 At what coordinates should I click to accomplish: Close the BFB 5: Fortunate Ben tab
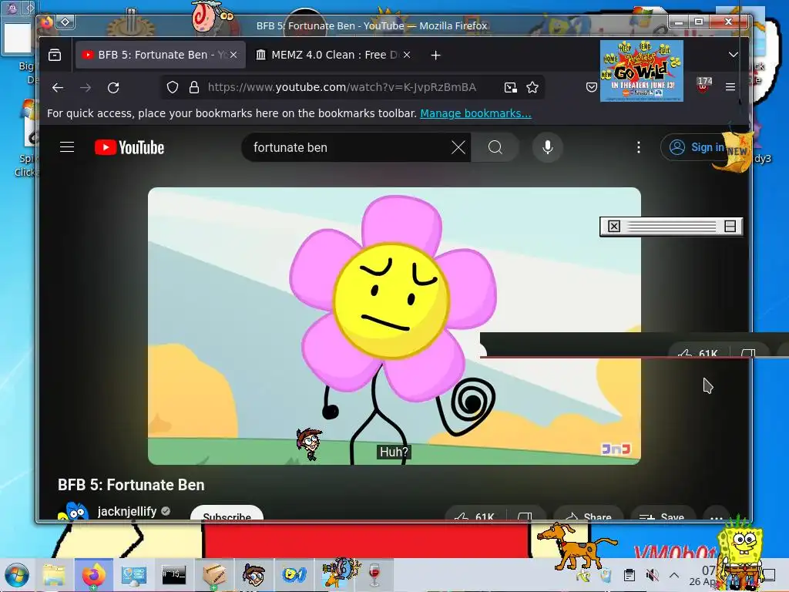pos(233,55)
